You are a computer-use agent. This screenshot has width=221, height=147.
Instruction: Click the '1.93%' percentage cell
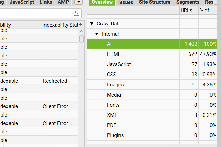(208, 64)
